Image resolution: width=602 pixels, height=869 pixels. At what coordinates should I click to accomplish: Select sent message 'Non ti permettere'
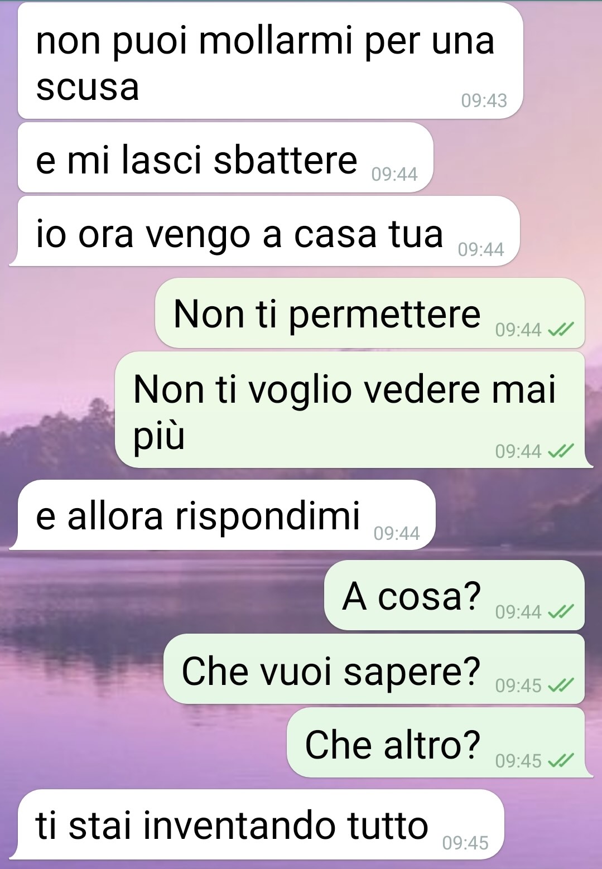(370, 313)
